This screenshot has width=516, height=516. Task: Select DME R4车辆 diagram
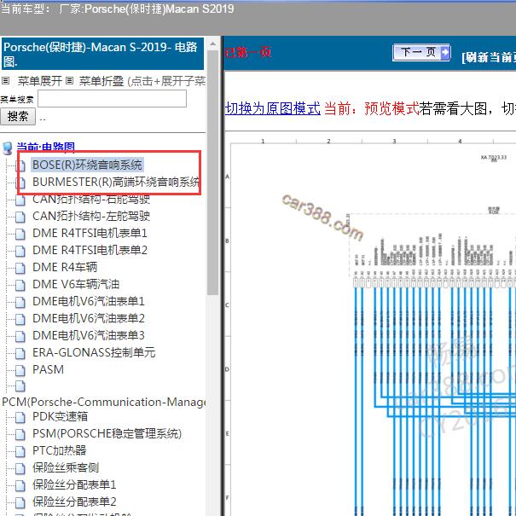[x=65, y=267]
